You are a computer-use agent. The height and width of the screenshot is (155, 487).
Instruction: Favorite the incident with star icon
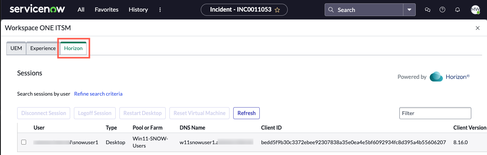(277, 10)
